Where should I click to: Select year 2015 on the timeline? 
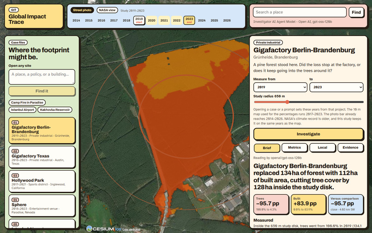coord(89,20)
